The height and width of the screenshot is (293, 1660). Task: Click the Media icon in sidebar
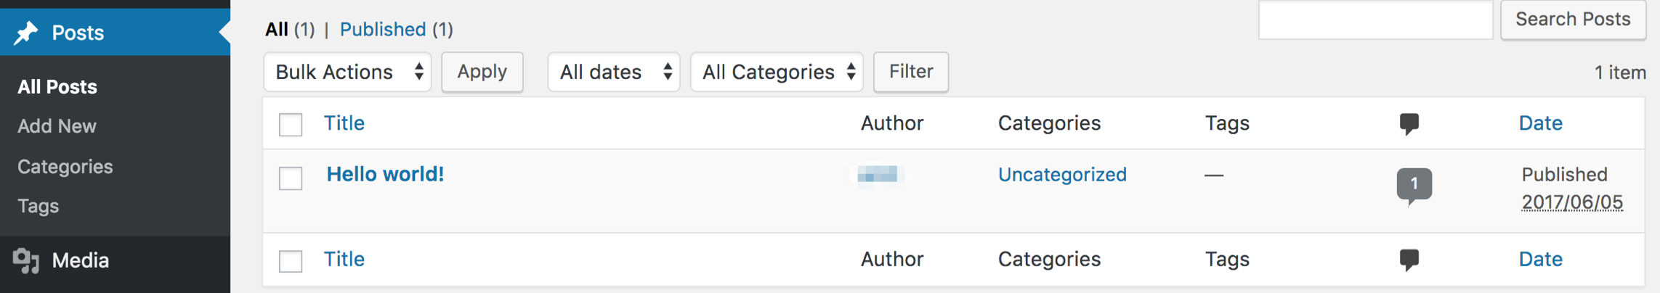(26, 260)
